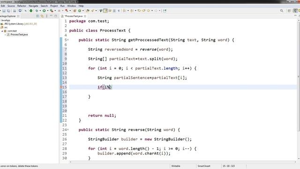Select JavaApp project in Package Explorer
Image resolution: width=300 pixels, height=169 pixels.
5,20
